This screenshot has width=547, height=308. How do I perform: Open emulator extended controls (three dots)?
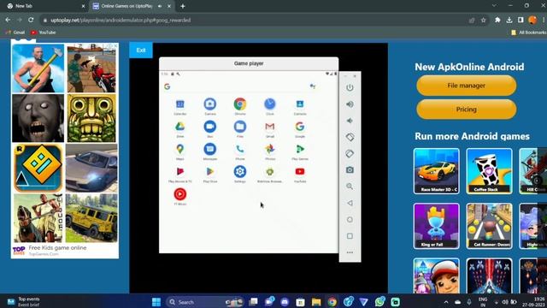[x=350, y=252]
